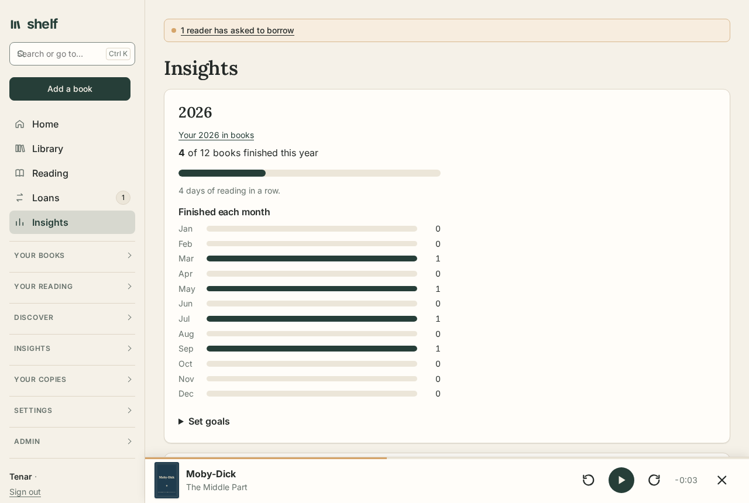Click the Loans count badge

123,198
